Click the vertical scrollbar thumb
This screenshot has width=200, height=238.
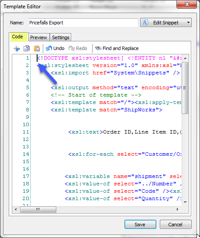coord(185,88)
